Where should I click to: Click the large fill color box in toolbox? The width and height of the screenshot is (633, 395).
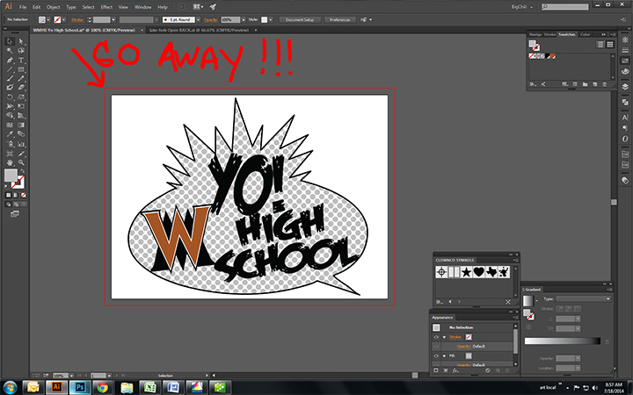[11, 176]
